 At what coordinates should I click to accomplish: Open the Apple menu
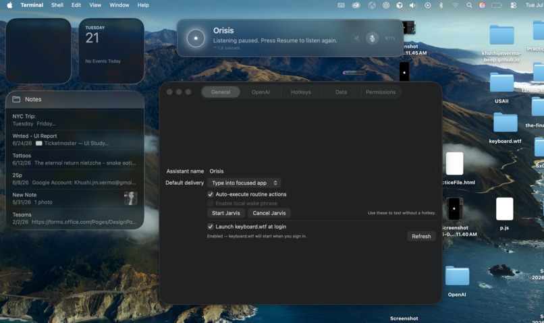pos(9,5)
